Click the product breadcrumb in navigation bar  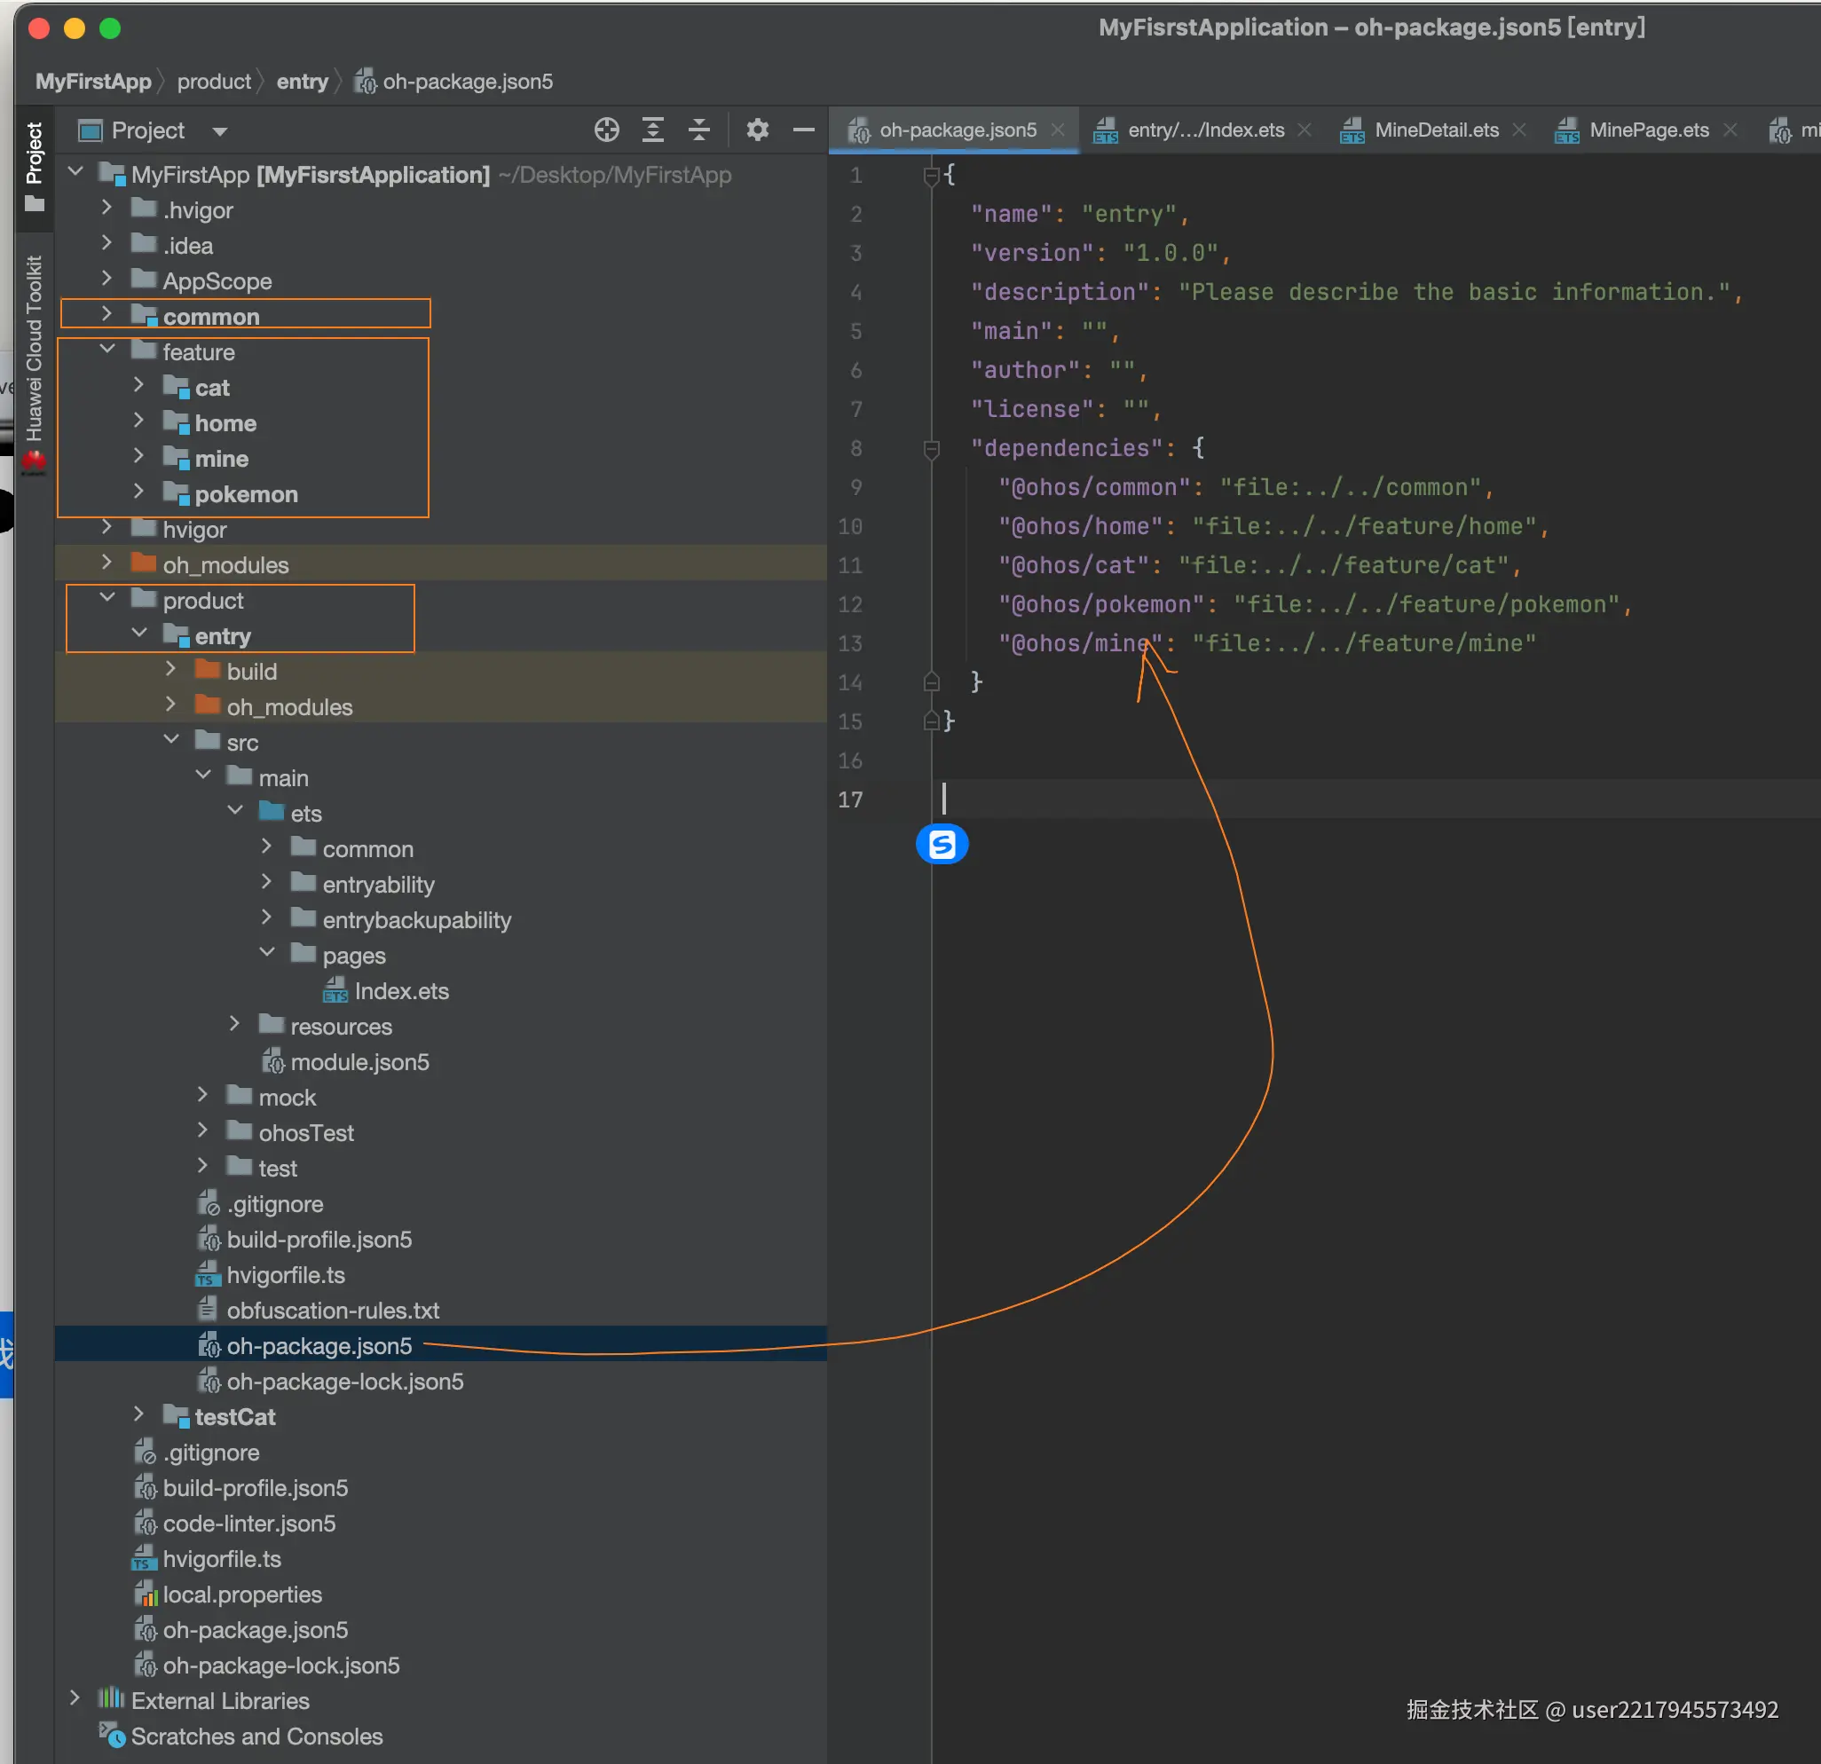[214, 82]
